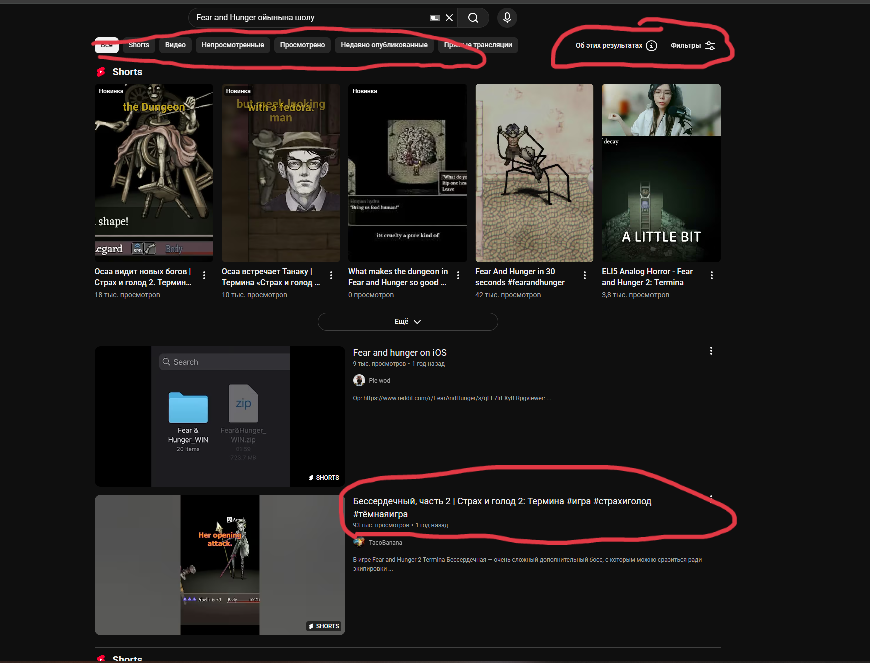Open the filters sliders icon

tap(710, 46)
